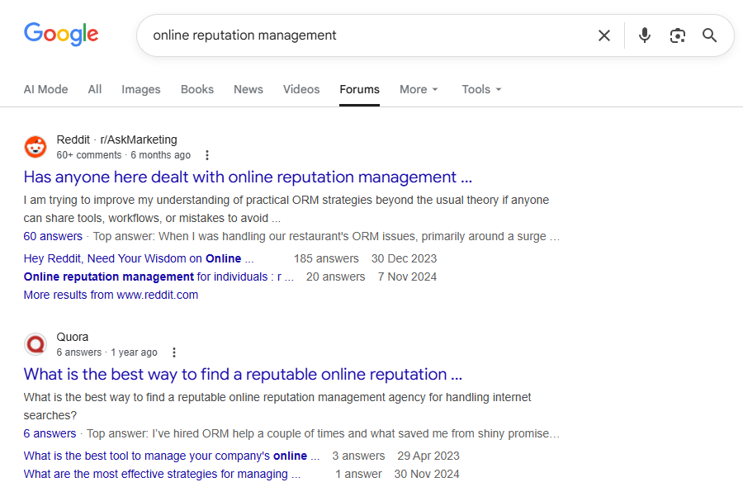Open 'Has anyone here dealt with online reputation management' result
Image resolution: width=743 pixels, height=487 pixels.
(x=248, y=177)
